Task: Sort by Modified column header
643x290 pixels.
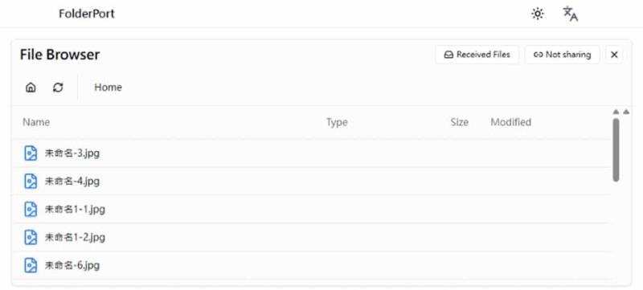Action: click(511, 122)
